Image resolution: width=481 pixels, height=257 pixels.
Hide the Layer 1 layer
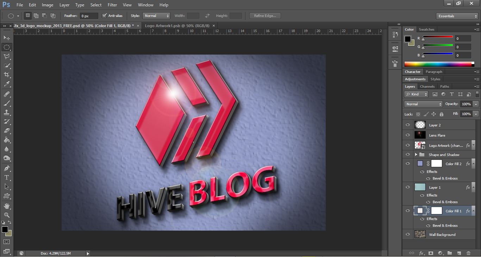408,187
